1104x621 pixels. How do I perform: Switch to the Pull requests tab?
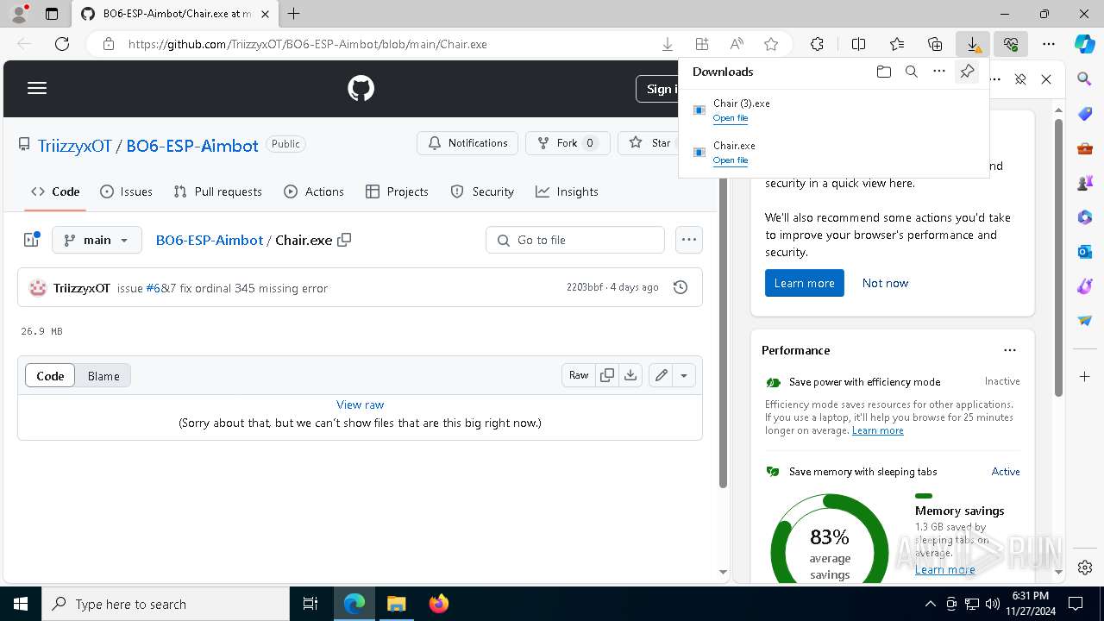tap(217, 191)
